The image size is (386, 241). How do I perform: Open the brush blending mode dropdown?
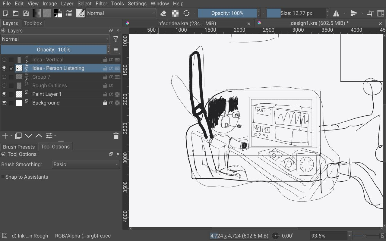[x=121, y=13]
